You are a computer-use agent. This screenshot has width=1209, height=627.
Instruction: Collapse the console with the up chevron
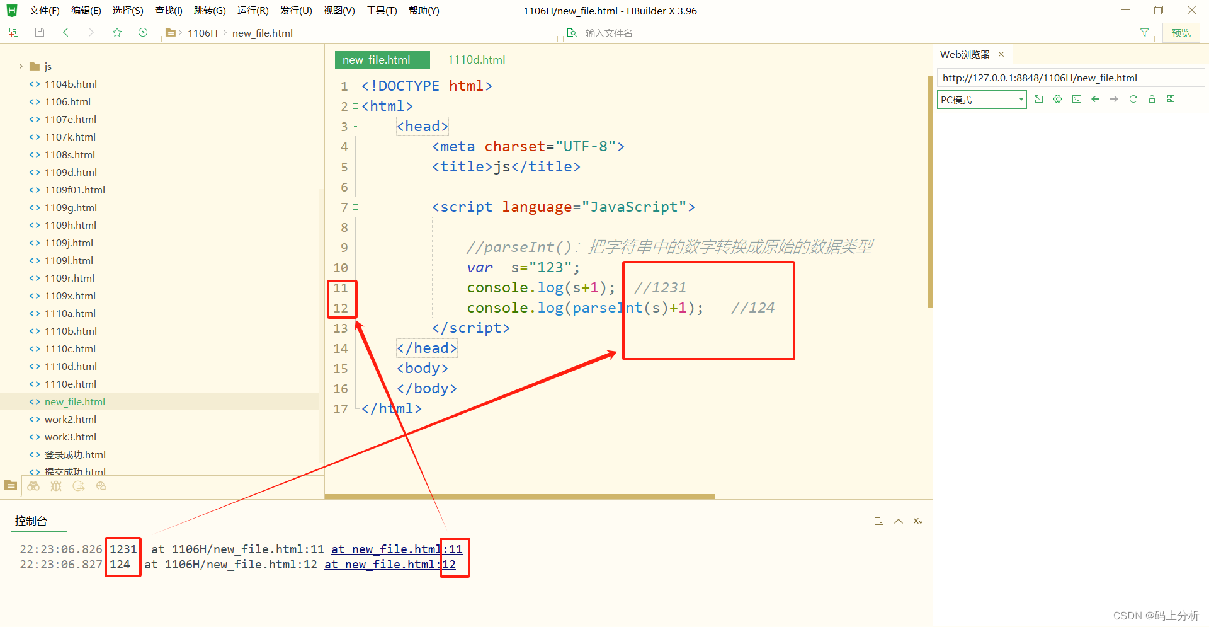pyautogui.click(x=899, y=521)
